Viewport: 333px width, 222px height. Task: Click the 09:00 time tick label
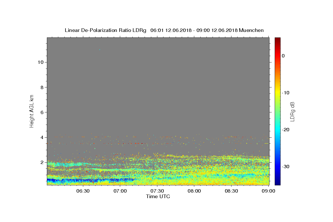pyautogui.click(x=268, y=191)
